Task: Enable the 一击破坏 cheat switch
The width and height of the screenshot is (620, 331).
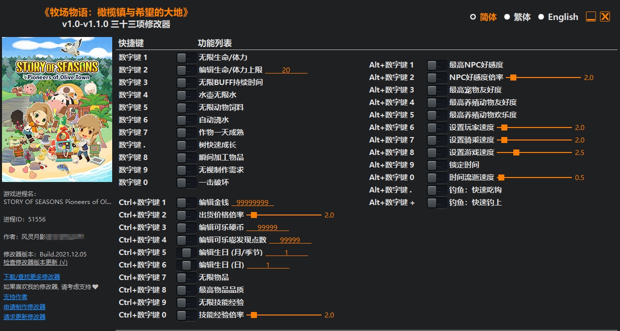Action: pyautogui.click(x=186, y=182)
